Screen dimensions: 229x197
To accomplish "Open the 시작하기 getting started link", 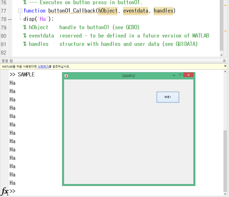I will pos(43,66).
